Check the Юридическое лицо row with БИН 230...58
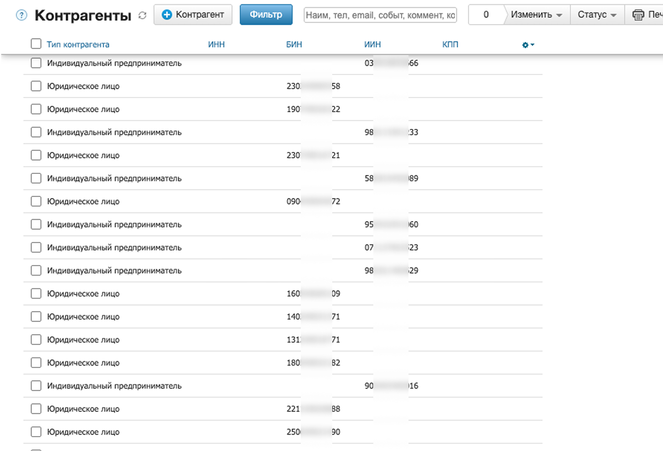The width and height of the screenshot is (663, 451). pyautogui.click(x=36, y=86)
